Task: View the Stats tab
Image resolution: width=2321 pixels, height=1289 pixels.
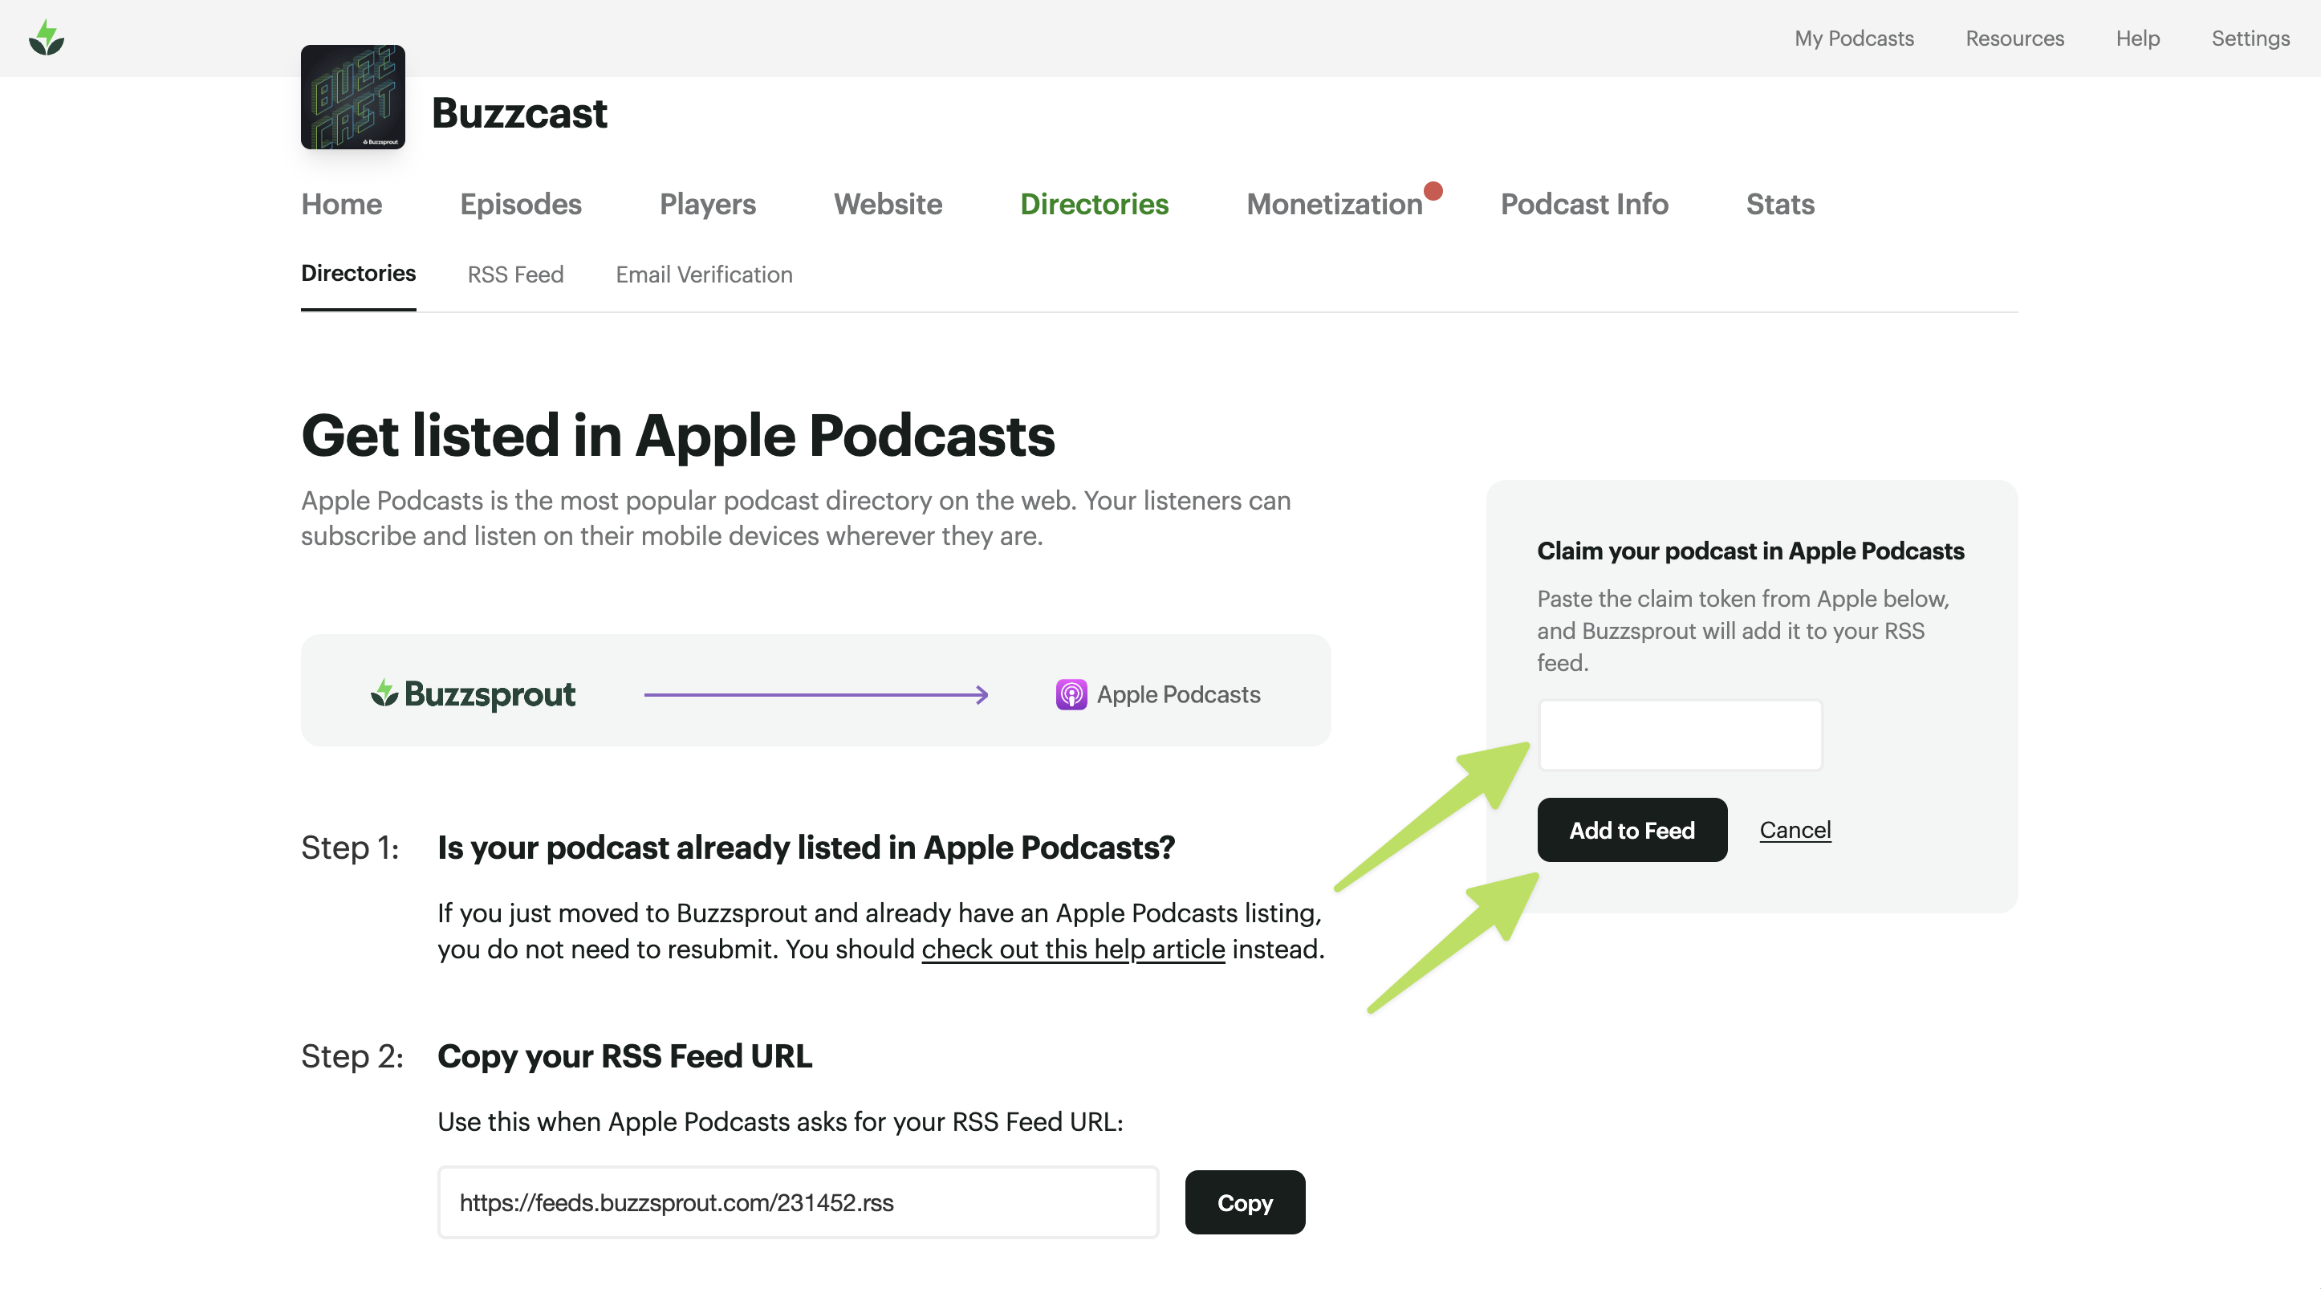Action: [1779, 205]
